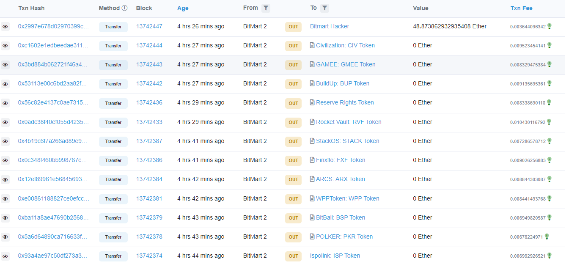This screenshot has height=264, width=566.
Task: Open the From column filter
Action: (266, 8)
